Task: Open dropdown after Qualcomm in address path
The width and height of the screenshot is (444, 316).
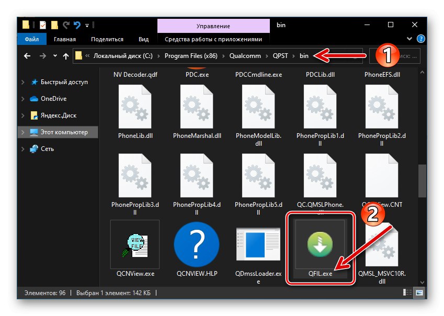Action: point(267,56)
